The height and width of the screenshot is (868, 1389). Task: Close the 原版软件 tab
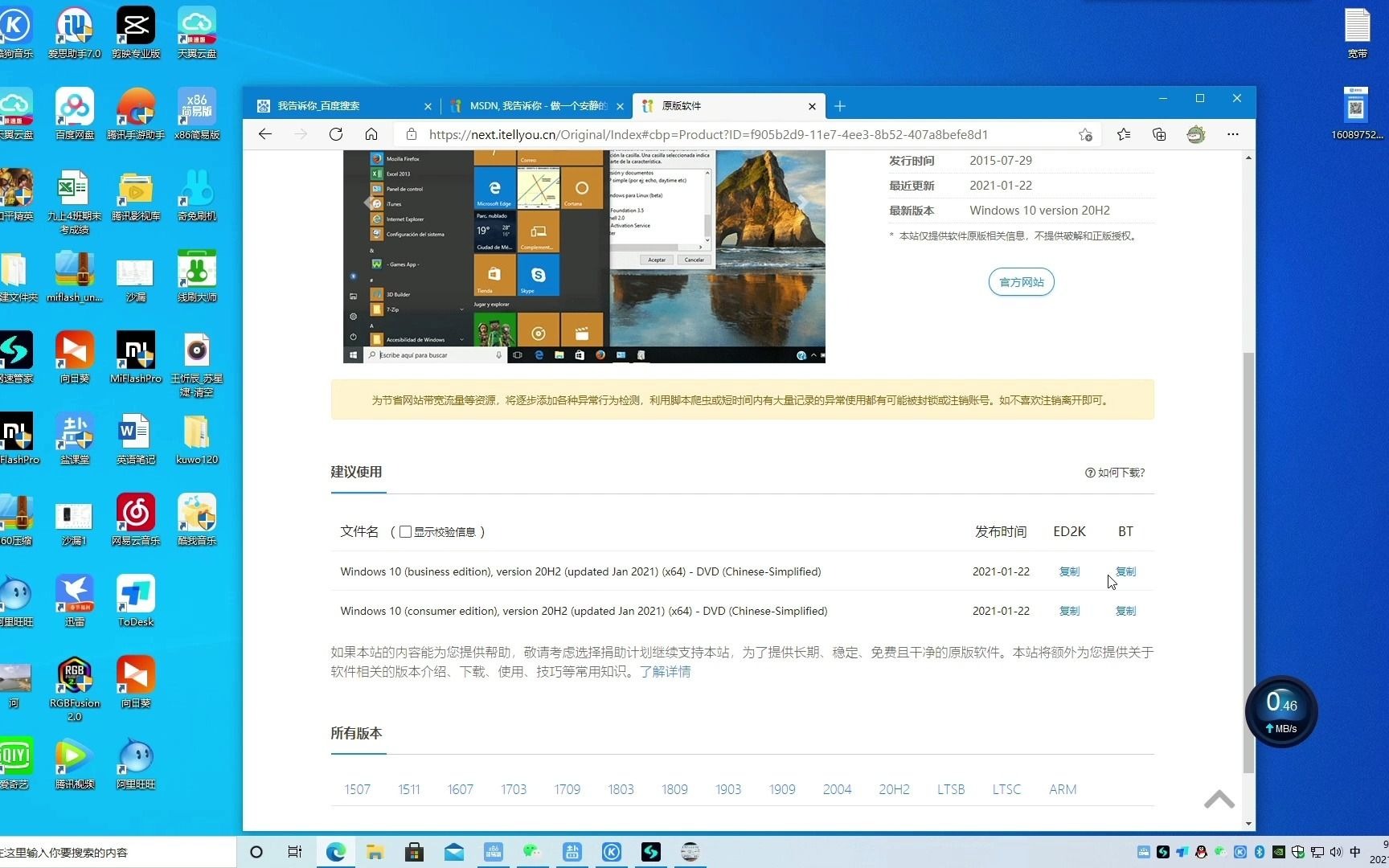pyautogui.click(x=812, y=106)
